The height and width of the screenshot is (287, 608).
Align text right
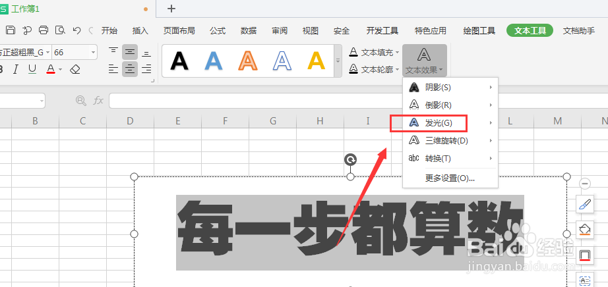point(146,69)
